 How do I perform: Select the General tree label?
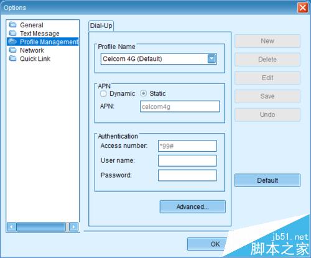(32, 25)
